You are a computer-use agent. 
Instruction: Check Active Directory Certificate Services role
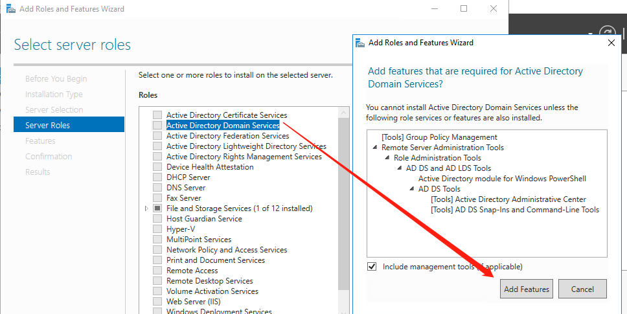(x=157, y=115)
